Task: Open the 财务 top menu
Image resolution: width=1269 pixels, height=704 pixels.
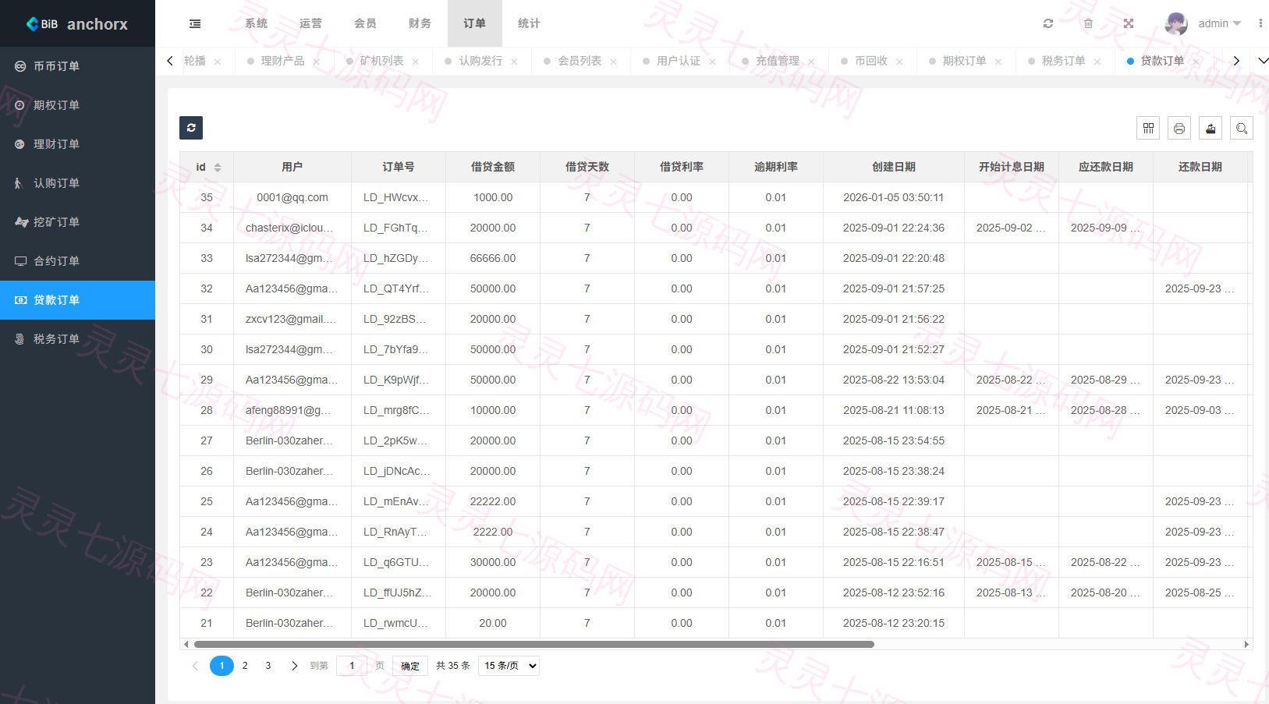Action: (420, 23)
